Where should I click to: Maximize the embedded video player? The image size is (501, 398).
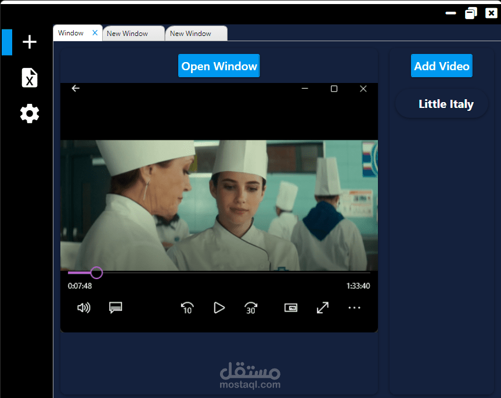(x=334, y=89)
